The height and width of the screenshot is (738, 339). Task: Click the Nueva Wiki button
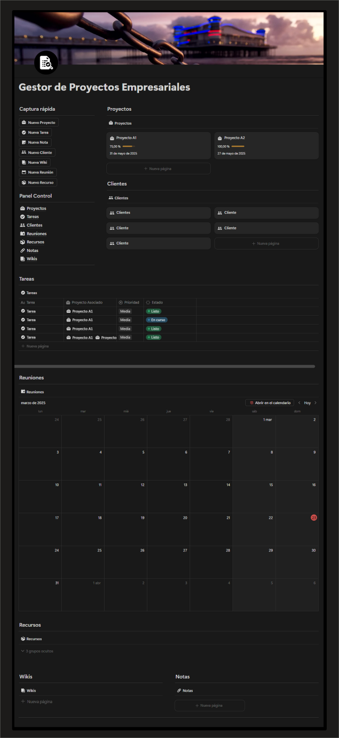34,162
